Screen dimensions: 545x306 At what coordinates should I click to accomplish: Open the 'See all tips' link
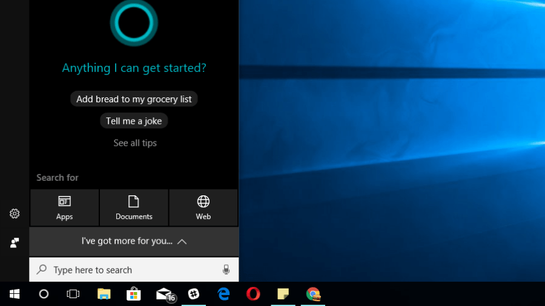pos(135,143)
